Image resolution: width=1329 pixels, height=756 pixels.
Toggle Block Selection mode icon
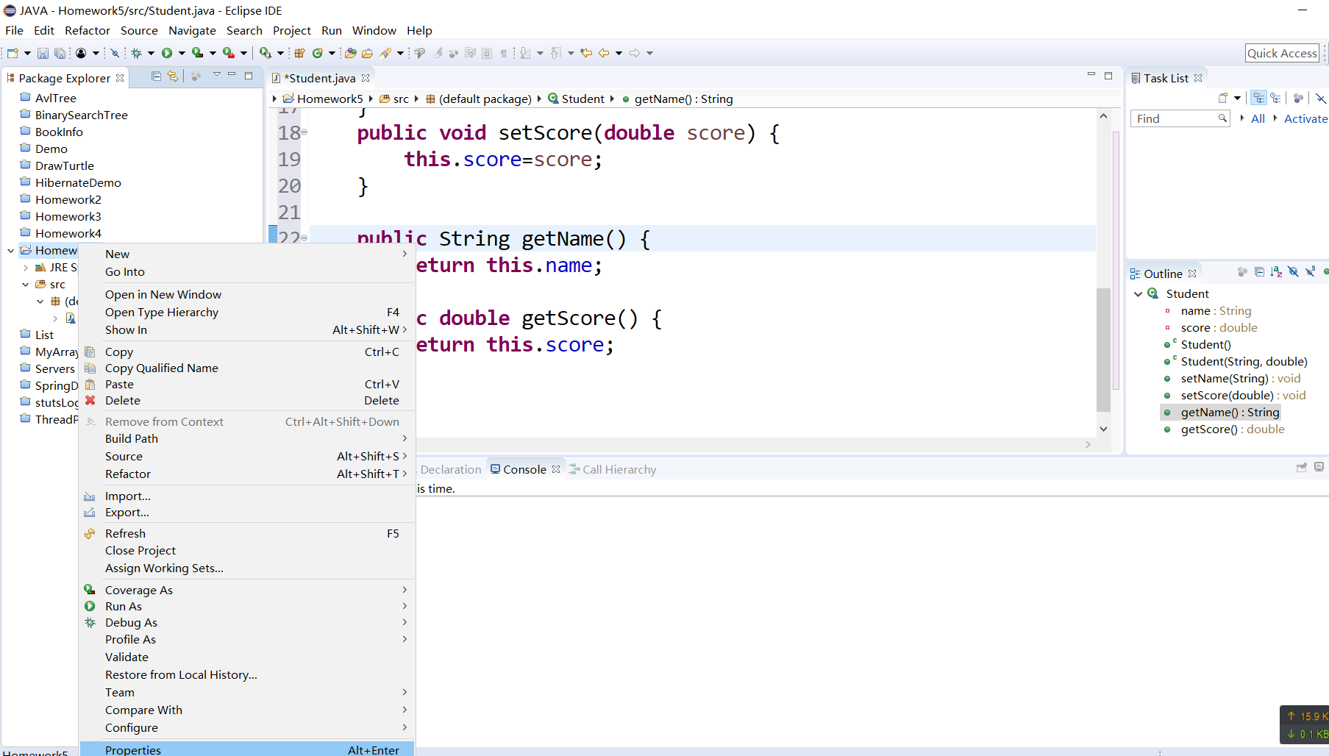click(487, 53)
